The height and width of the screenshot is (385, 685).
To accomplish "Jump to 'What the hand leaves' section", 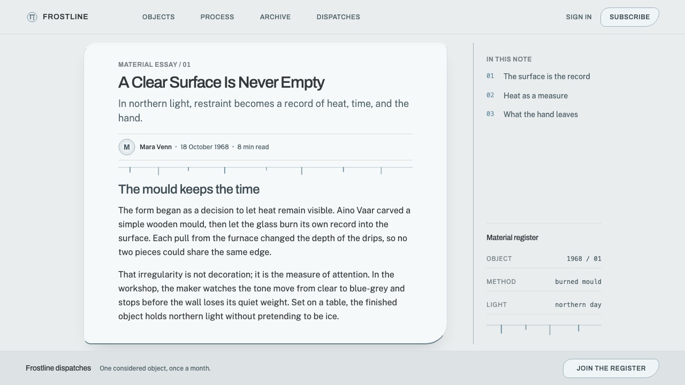I will (541, 114).
